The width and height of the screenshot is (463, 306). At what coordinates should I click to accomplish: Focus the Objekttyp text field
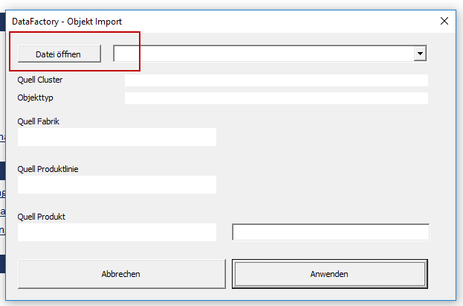pyautogui.click(x=276, y=98)
